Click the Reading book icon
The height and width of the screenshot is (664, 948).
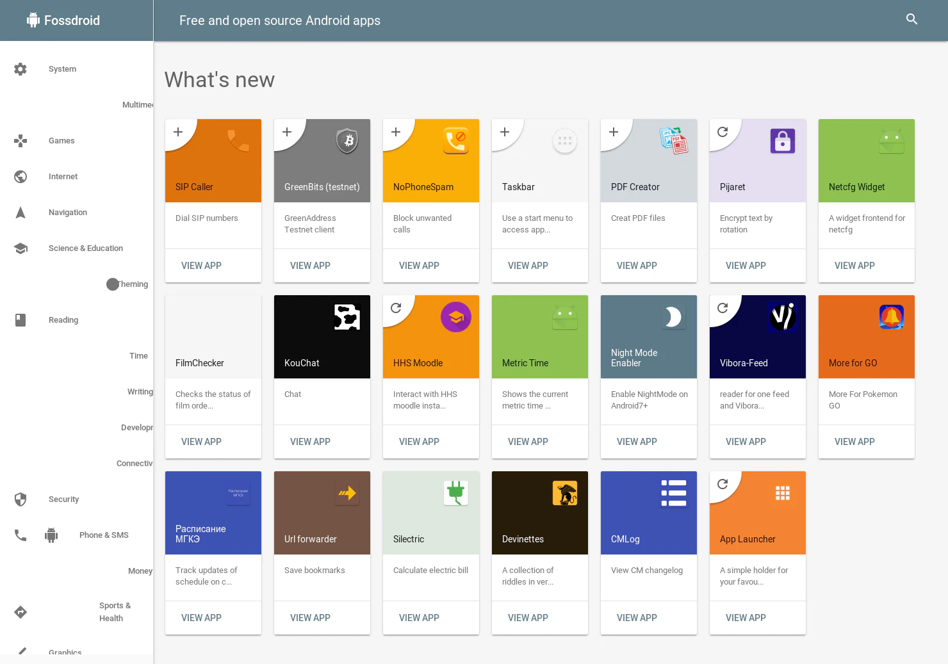20,320
